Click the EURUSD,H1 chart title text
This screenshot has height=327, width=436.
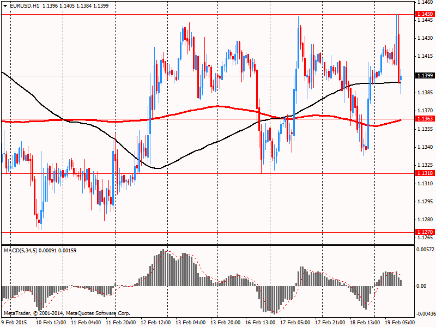coord(24,5)
